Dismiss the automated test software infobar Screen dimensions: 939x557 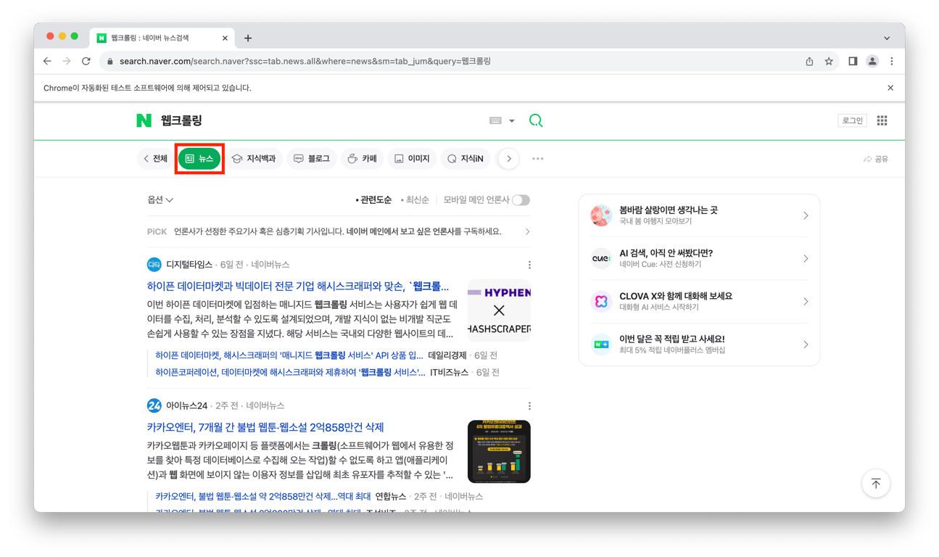click(x=890, y=88)
